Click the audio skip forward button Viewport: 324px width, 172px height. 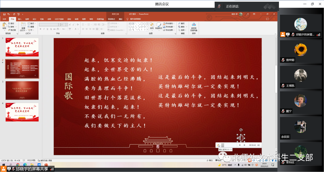point(245,145)
